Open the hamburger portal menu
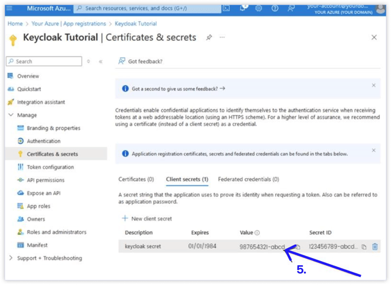 coord(9,8)
